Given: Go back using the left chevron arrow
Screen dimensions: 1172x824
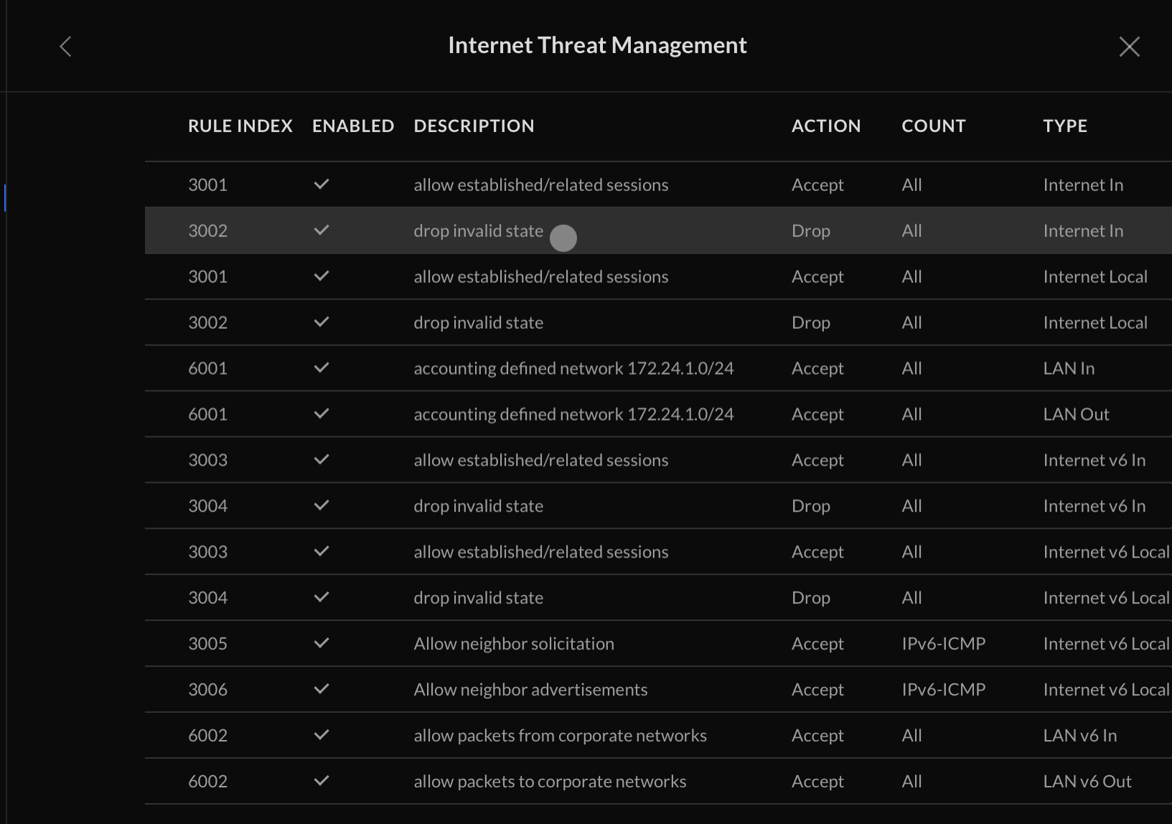Looking at the screenshot, I should [65, 47].
